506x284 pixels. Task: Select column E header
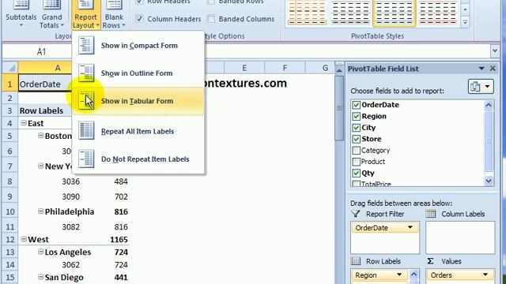pos(244,68)
